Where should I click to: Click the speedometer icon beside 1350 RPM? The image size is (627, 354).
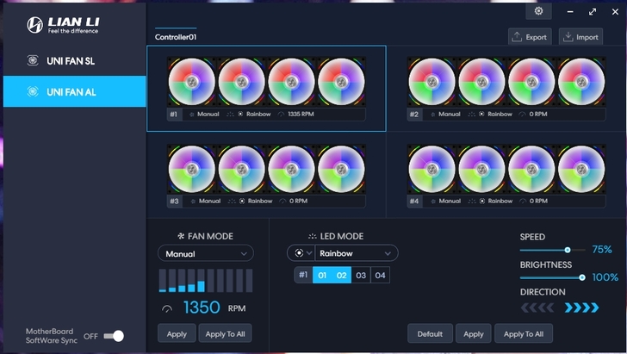[167, 308]
